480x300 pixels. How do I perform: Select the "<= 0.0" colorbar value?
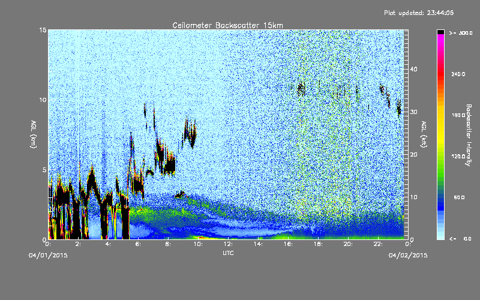coord(461,239)
